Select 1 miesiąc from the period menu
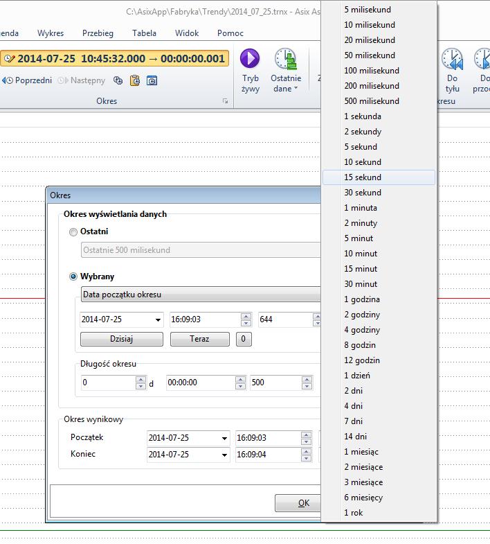490x544 pixels. click(x=379, y=452)
